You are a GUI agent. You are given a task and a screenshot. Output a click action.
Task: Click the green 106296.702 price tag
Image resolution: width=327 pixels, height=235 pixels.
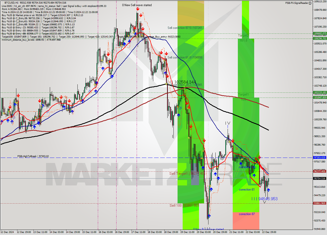click(320, 39)
